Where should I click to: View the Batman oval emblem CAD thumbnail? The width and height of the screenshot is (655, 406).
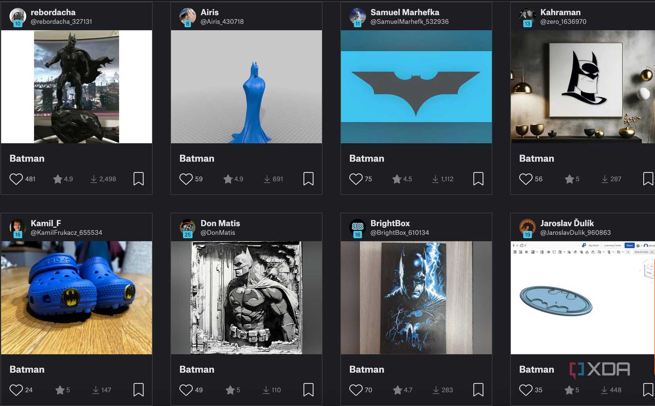[583, 298]
